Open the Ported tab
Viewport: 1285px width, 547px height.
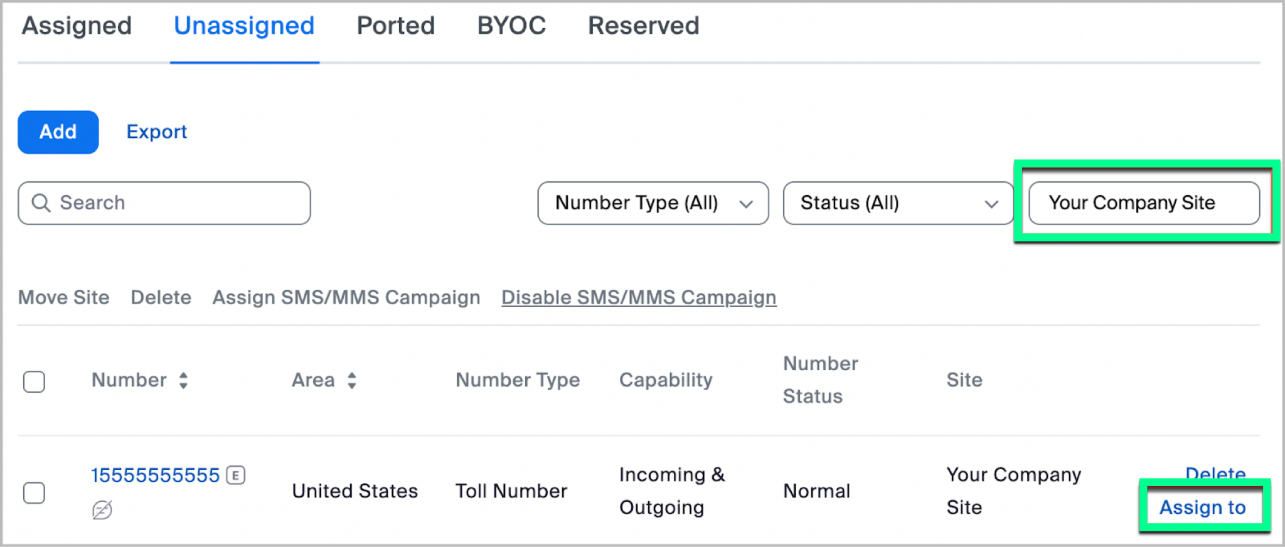click(x=395, y=26)
